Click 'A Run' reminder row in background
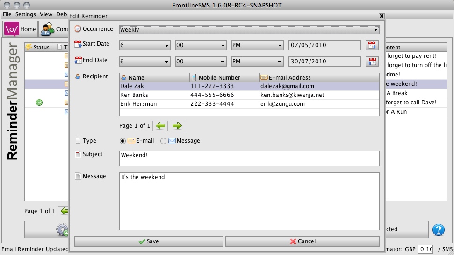This screenshot has width=454, height=255. (x=416, y=112)
